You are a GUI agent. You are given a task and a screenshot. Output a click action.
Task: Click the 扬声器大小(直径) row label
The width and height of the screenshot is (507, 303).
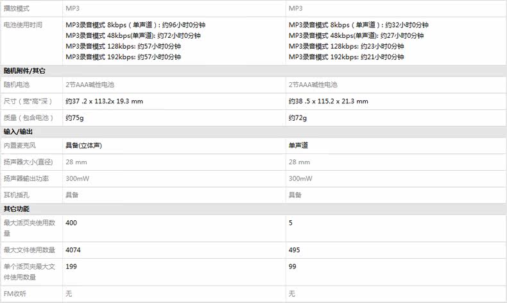coord(27,162)
